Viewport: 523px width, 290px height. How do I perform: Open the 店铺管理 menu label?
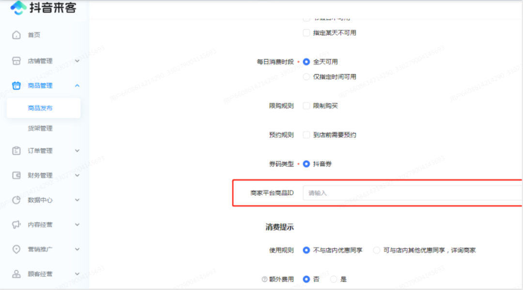pos(40,61)
